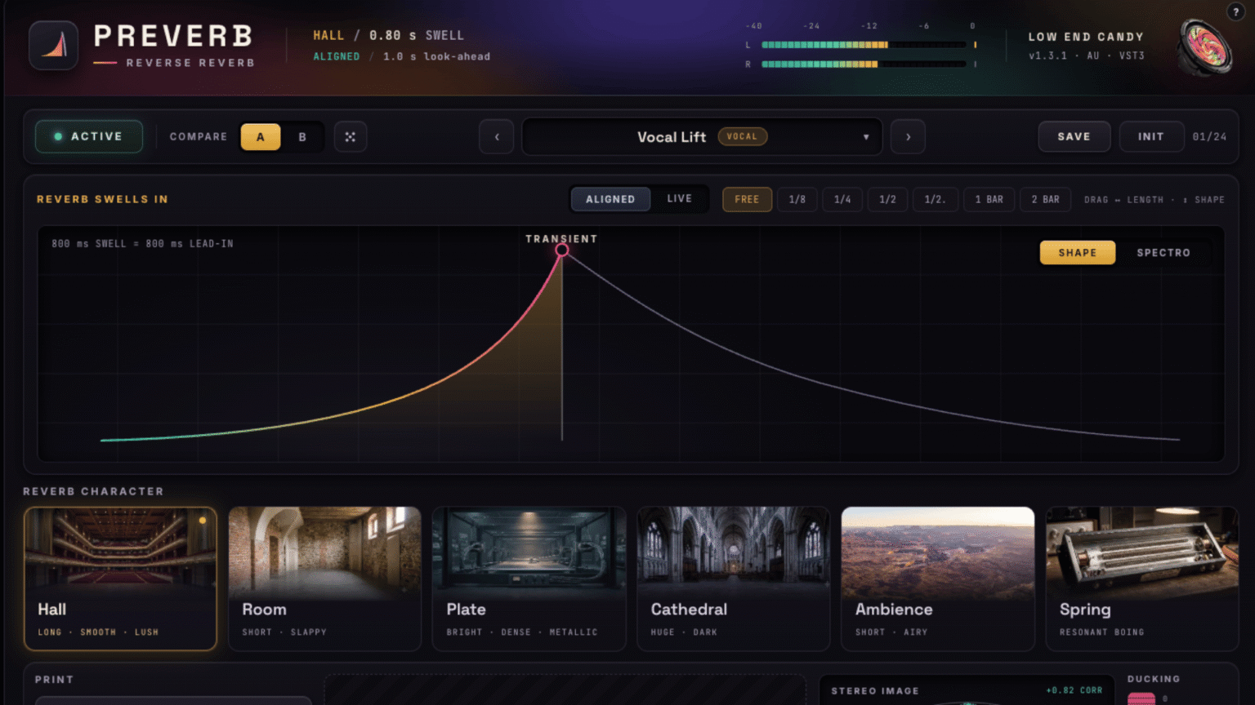Viewport: 1255px width, 705px height.
Task: Select 1/8 sync length
Action: tap(797, 199)
